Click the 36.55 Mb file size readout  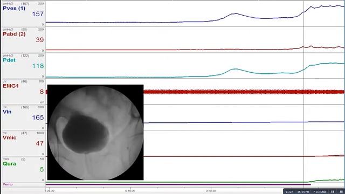pyautogui.click(x=303, y=192)
